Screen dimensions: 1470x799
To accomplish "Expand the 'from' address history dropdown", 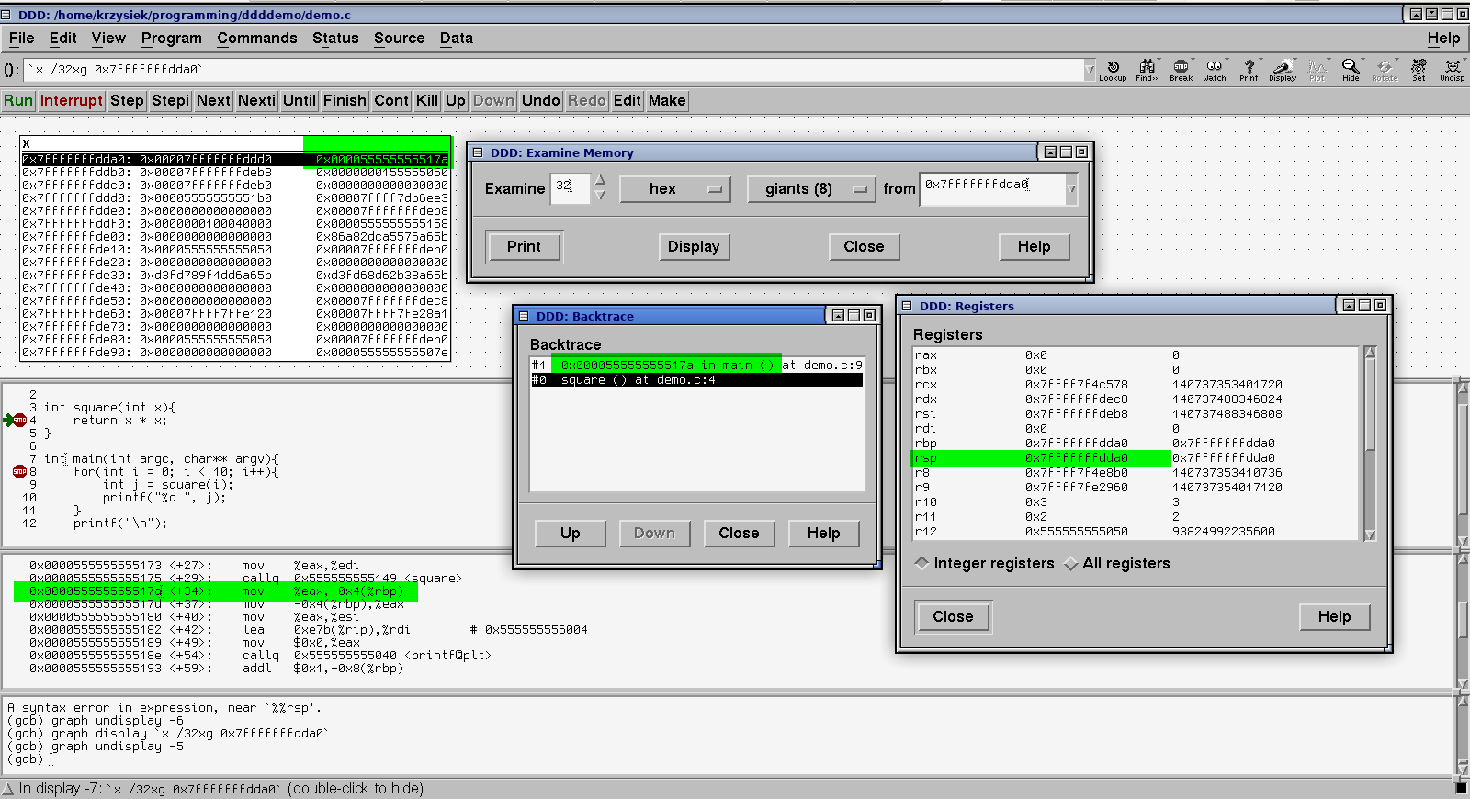I will (1071, 189).
